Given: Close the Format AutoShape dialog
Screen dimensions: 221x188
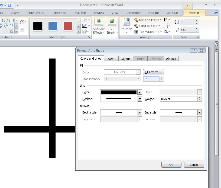Looking at the screenshot, I should (x=202, y=51).
